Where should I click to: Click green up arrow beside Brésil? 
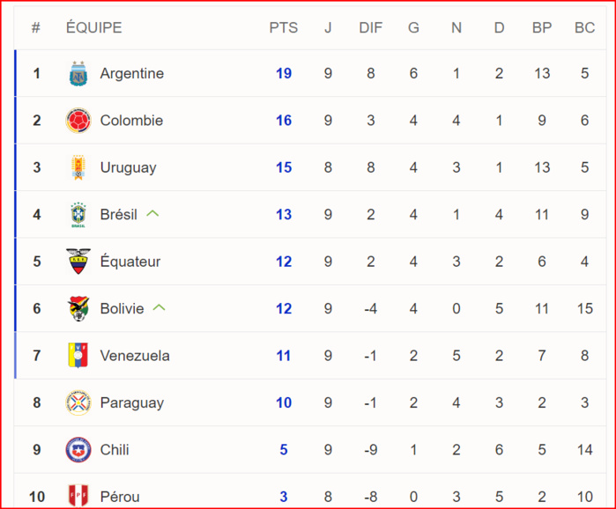(x=152, y=213)
